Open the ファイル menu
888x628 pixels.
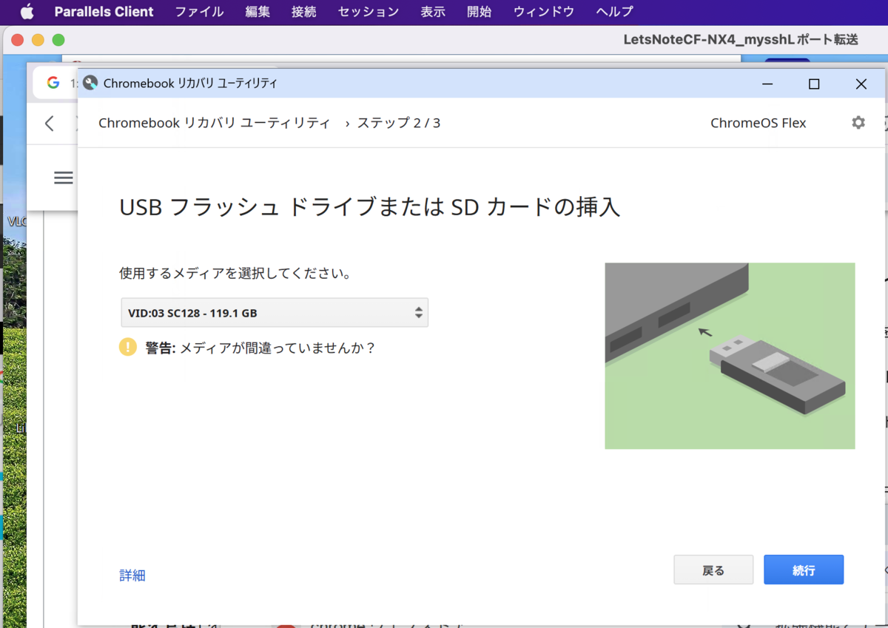click(199, 12)
